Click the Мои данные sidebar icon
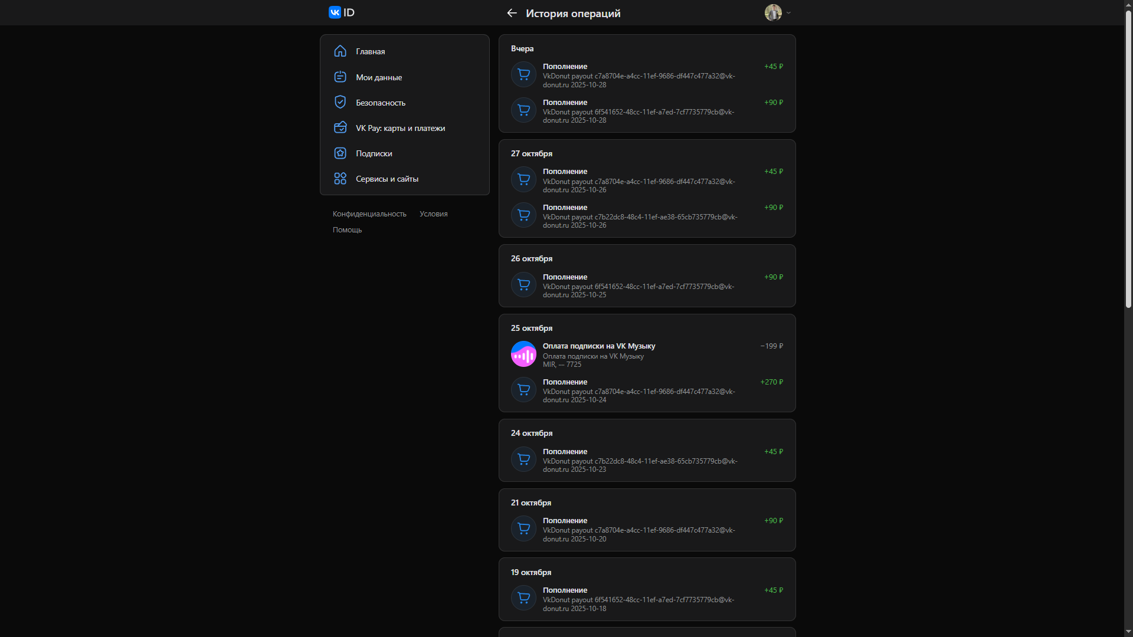Viewport: 1133px width, 637px height. [x=340, y=77]
